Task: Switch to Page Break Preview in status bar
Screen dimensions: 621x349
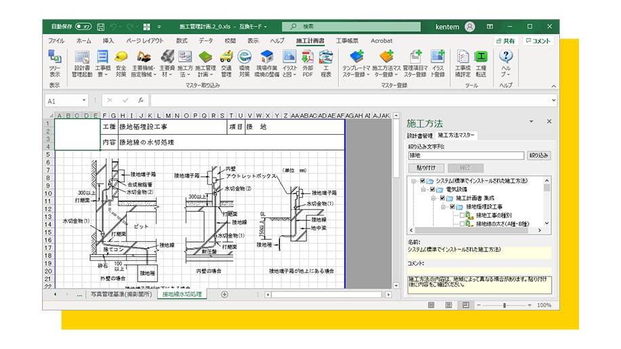Action: tap(466, 305)
